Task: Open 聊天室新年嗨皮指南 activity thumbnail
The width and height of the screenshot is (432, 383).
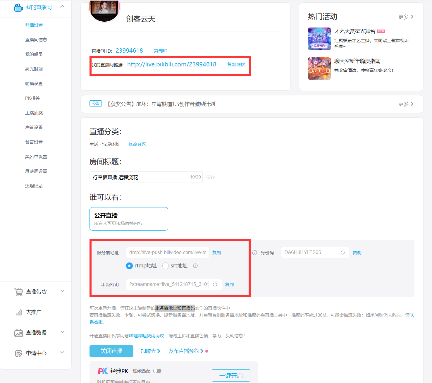Action: [x=319, y=68]
